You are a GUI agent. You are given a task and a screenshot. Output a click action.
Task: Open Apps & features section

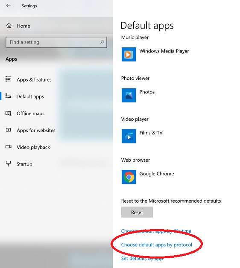tap(34, 80)
